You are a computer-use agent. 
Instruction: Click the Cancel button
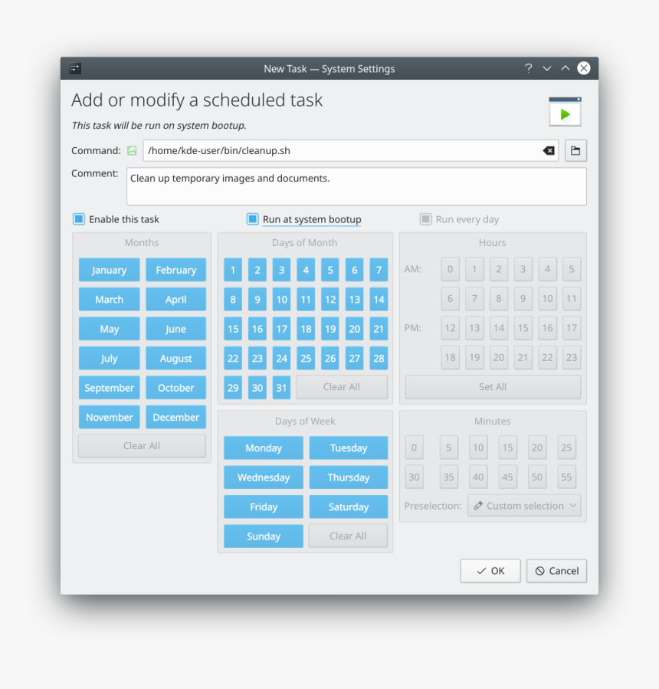point(556,571)
